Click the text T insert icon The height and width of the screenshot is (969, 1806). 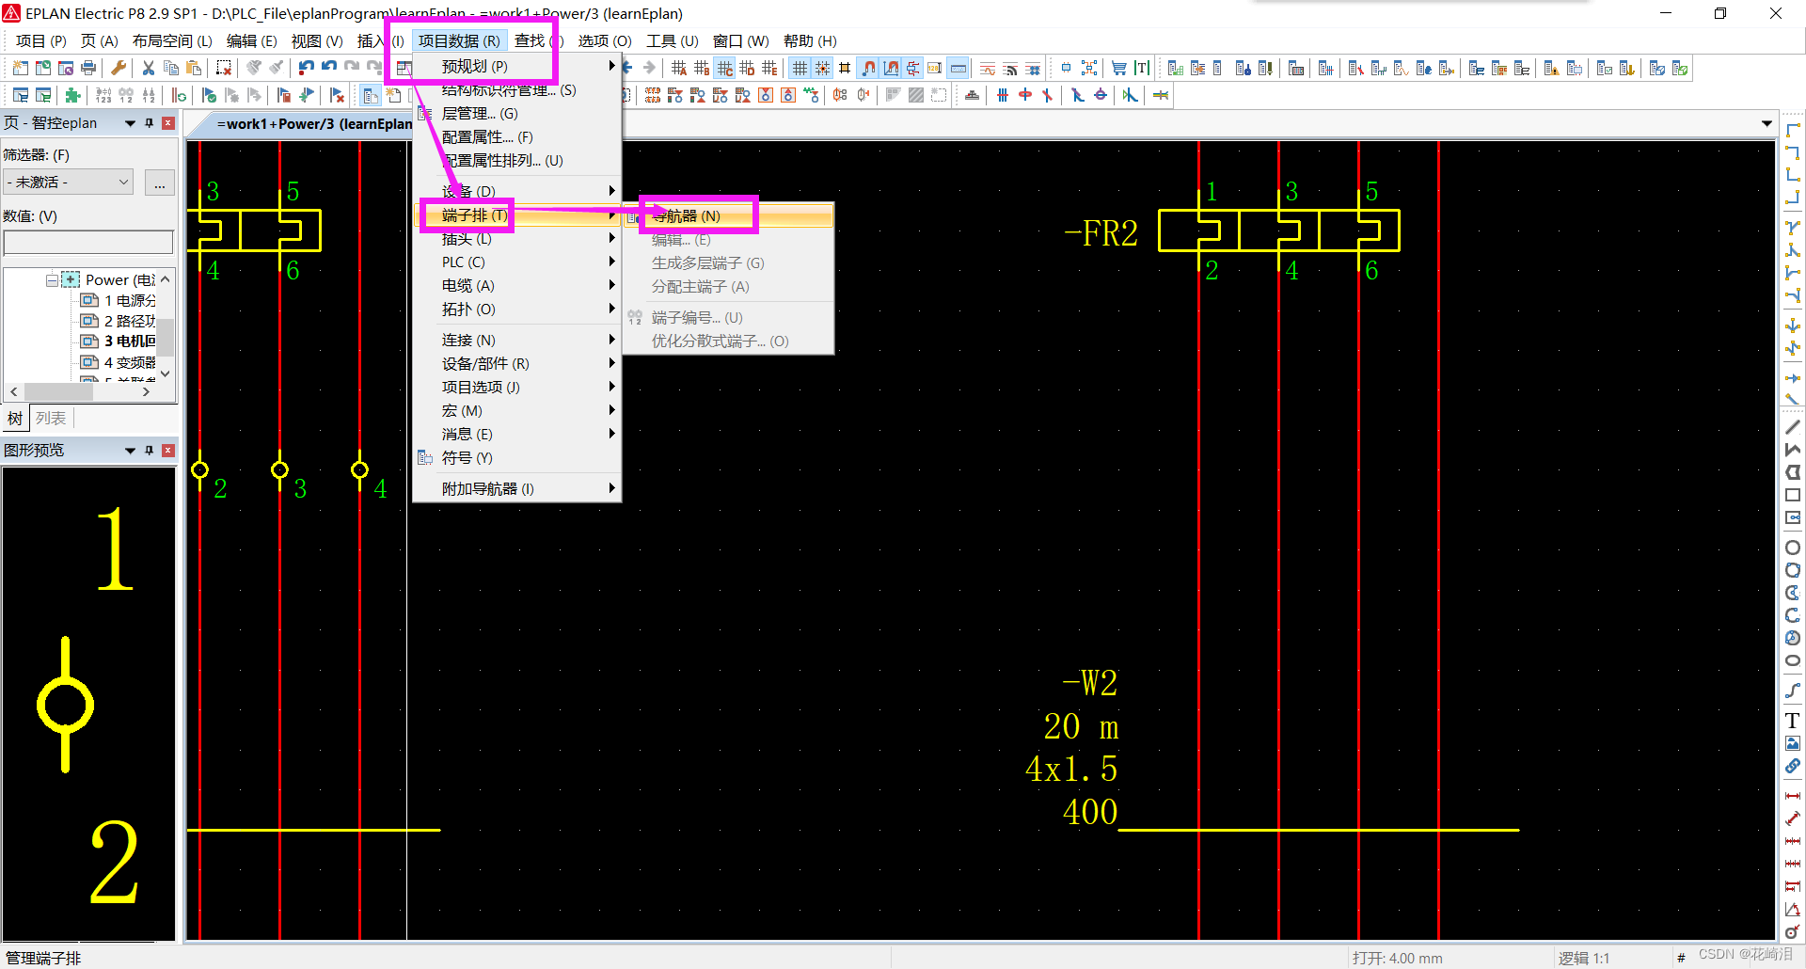(1142, 68)
